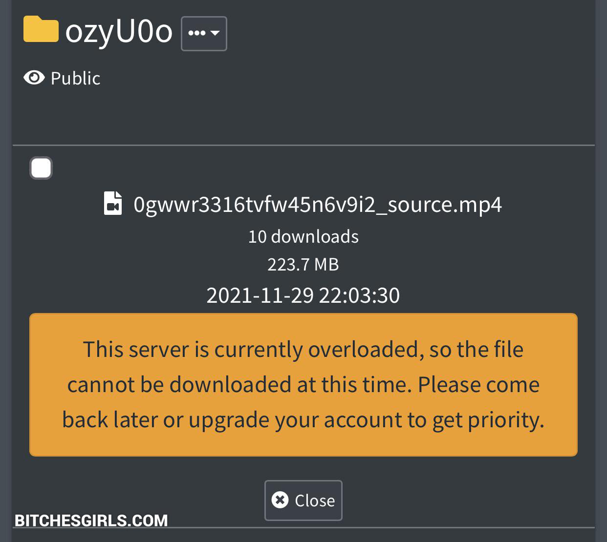Click the Public visibility label
The height and width of the screenshot is (542, 607).
(x=75, y=78)
